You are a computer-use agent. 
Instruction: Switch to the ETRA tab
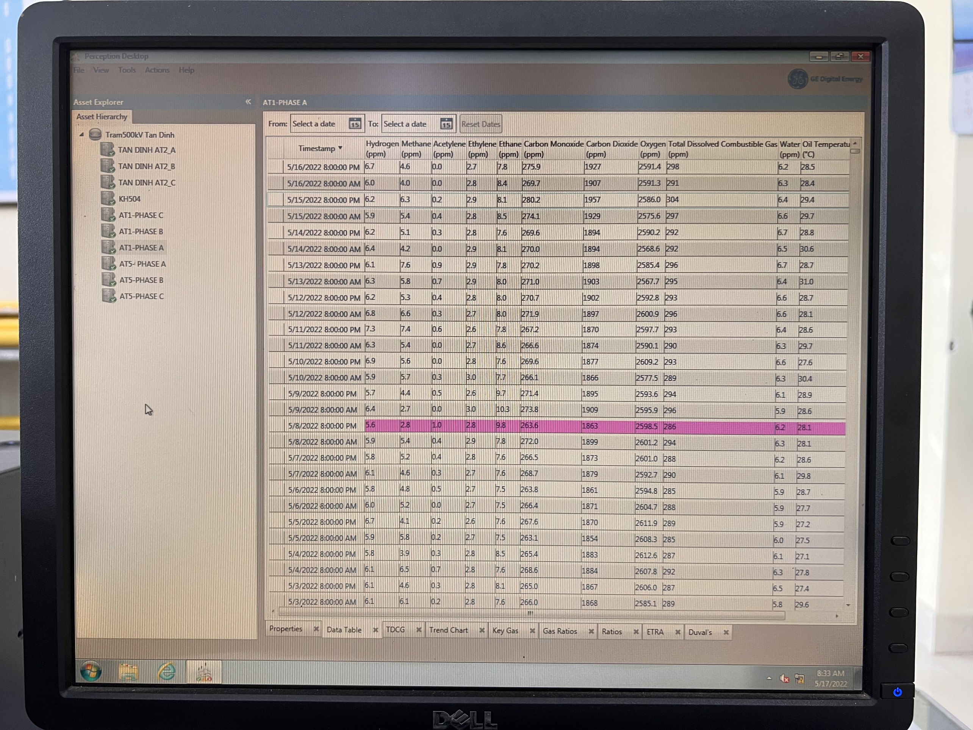tap(654, 632)
